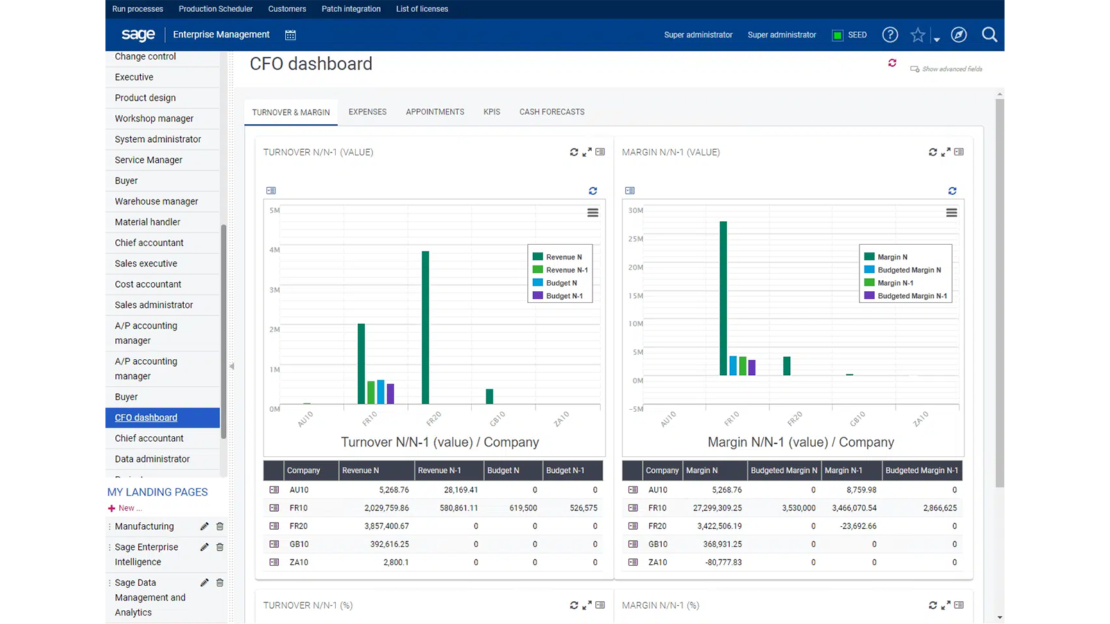Image resolution: width=1110 pixels, height=624 pixels.
Task: Add a New landing page
Action: pos(126,508)
